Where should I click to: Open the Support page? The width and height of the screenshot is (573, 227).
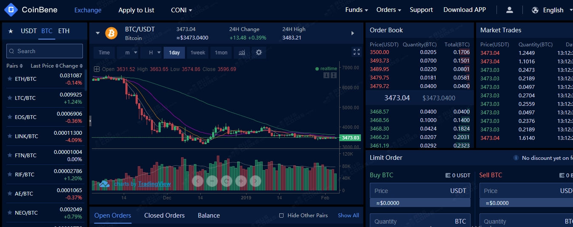[421, 10]
